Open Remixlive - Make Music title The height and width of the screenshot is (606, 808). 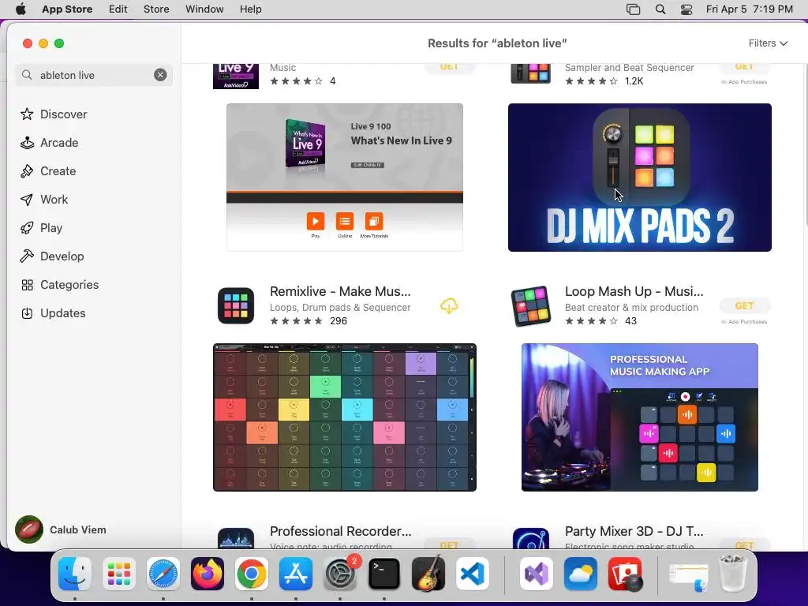tap(341, 291)
